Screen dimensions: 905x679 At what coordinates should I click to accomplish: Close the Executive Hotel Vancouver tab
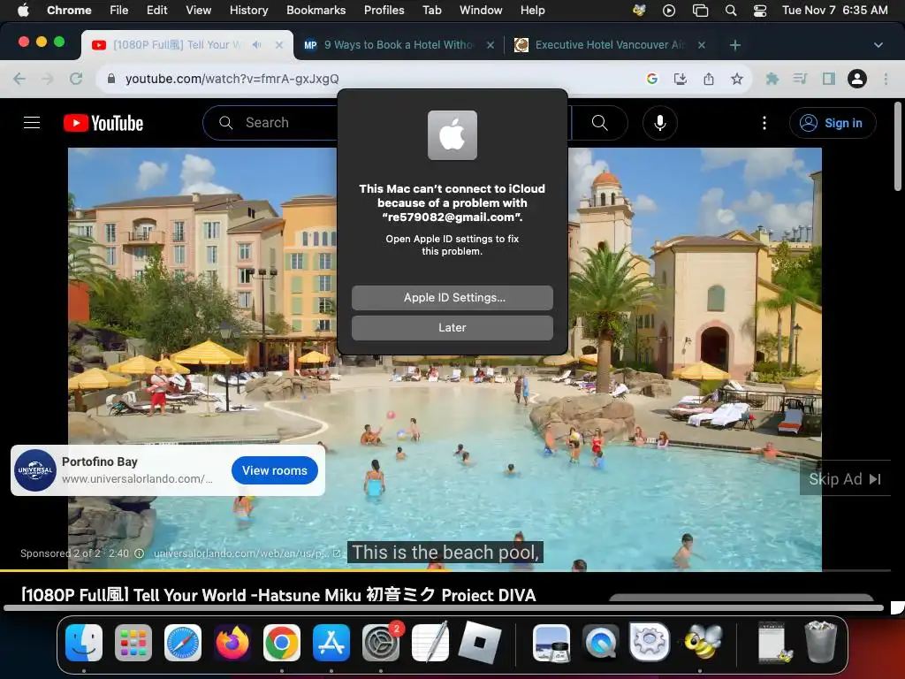[x=701, y=44]
